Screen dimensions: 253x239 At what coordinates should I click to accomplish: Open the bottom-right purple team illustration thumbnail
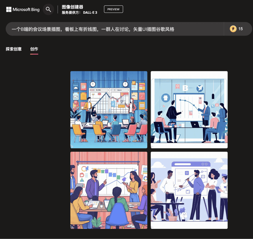point(189,190)
